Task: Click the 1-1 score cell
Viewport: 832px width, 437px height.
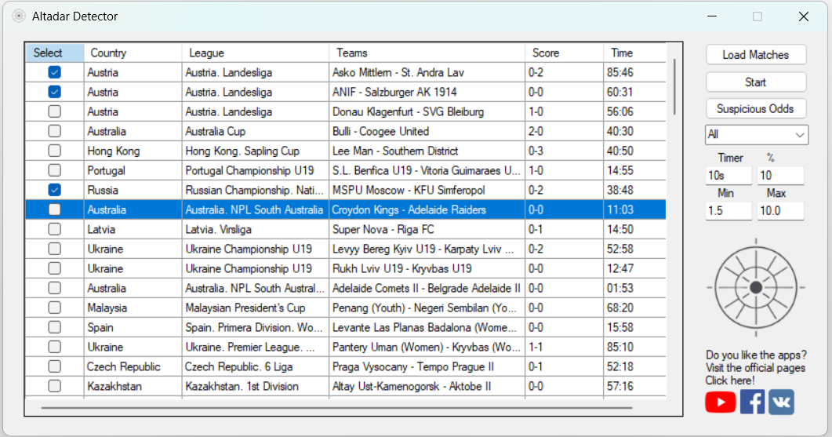Action: click(x=564, y=348)
